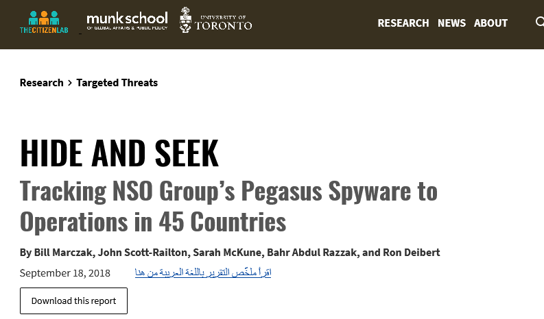Click the Tracking NSO Group's Pegasus subtitle
The height and width of the screenshot is (319, 544).
click(228, 206)
